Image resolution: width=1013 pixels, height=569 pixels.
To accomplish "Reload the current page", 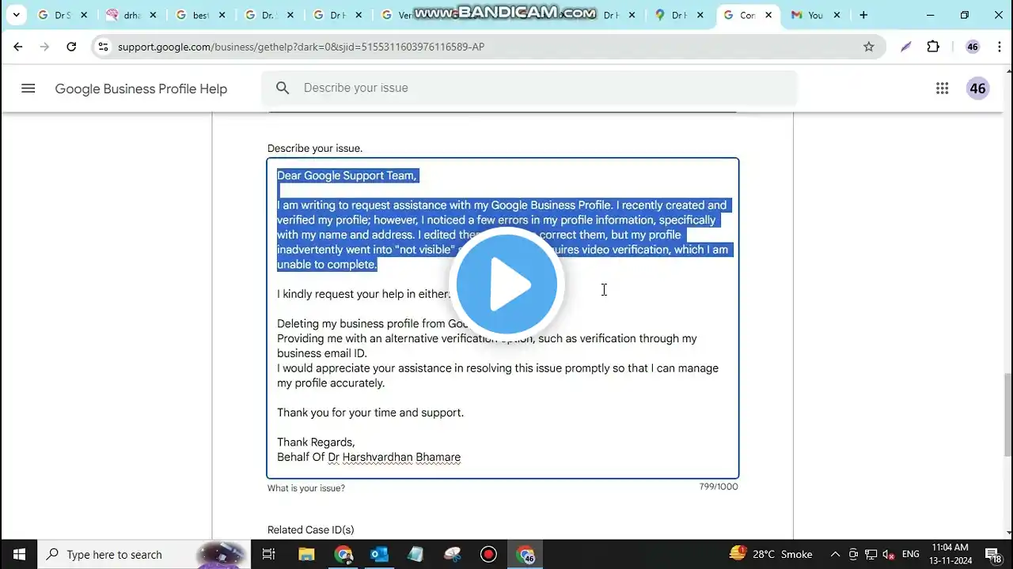I will click(71, 47).
